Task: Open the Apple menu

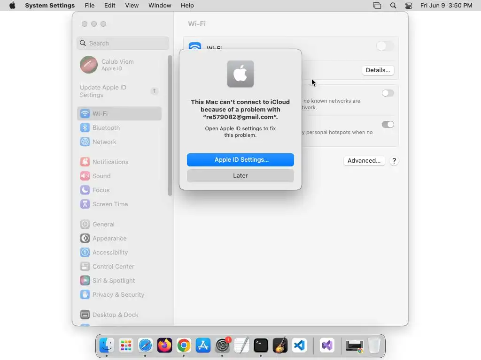Action: click(12, 6)
